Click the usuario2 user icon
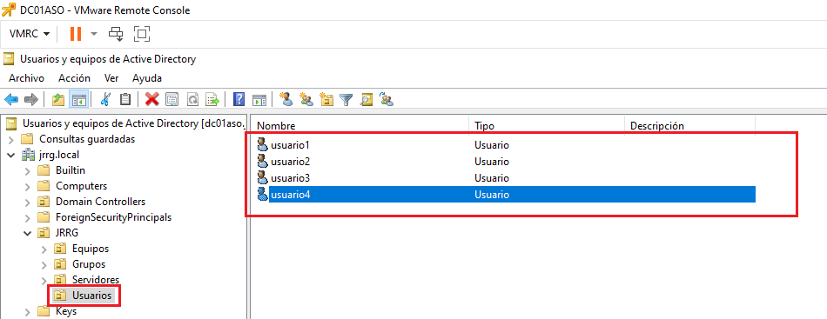The image size is (827, 319). coord(262,161)
